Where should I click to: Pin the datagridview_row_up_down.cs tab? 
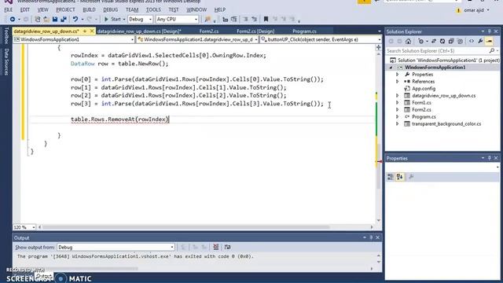(x=85, y=31)
